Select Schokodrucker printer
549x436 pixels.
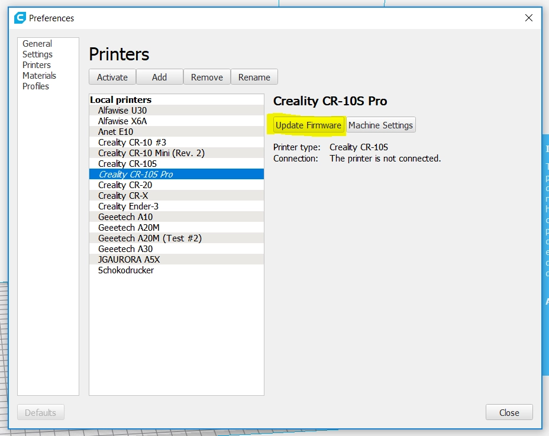(176, 270)
